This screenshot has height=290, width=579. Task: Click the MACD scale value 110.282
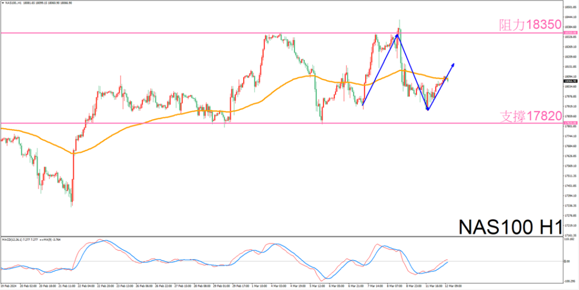(x=570, y=240)
